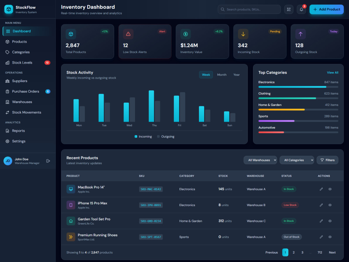Click the Out of Stock status badge

pyautogui.click(x=291, y=237)
